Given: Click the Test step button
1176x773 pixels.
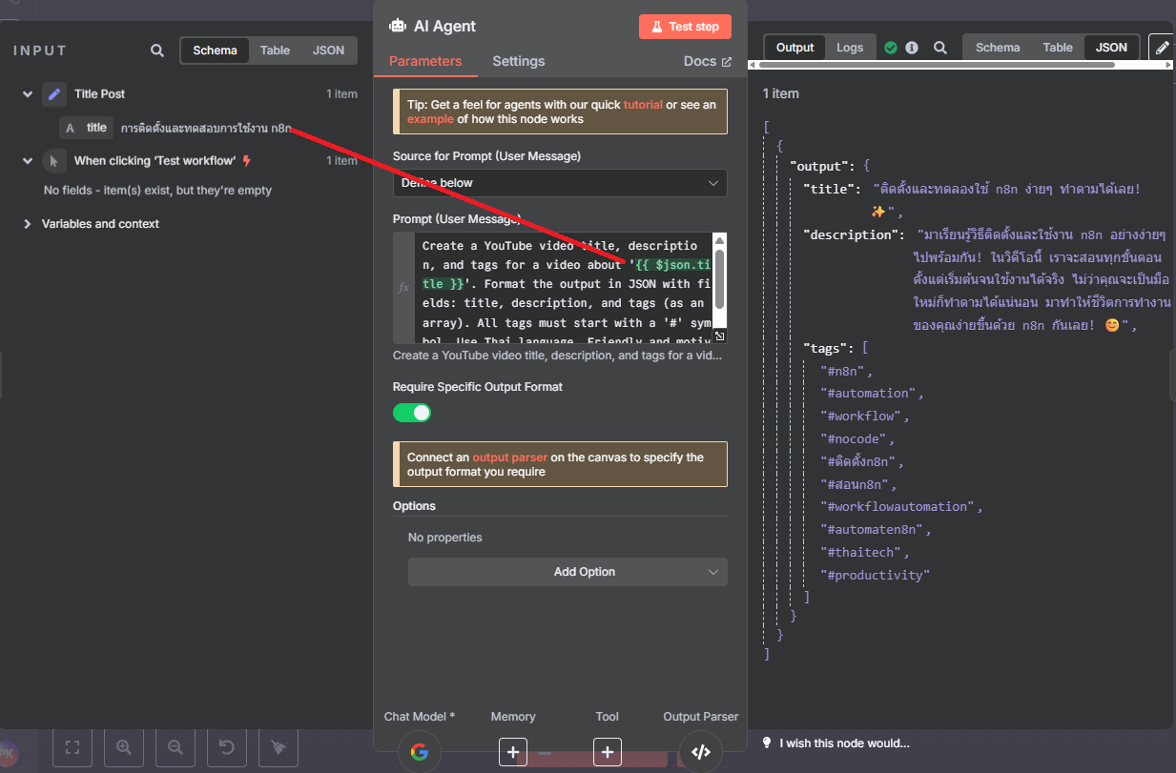Looking at the screenshot, I should point(685,27).
